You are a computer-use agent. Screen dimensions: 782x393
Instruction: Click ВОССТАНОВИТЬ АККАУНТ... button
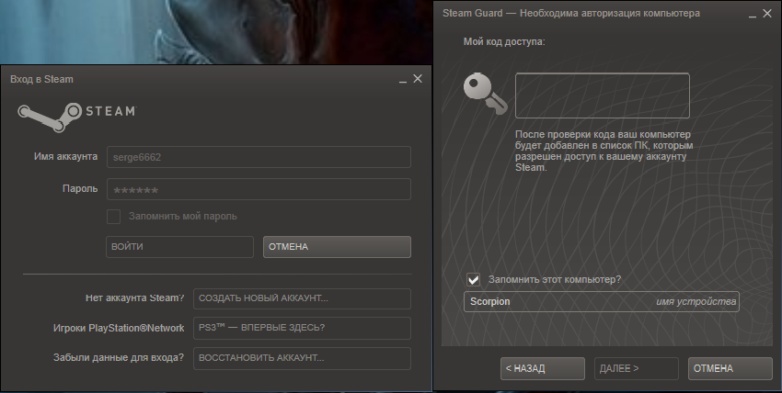tap(303, 358)
